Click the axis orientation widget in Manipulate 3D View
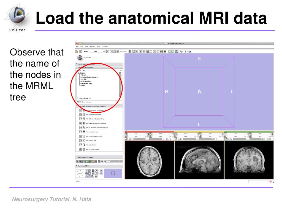This screenshot has width=282, height=211. coord(80,174)
